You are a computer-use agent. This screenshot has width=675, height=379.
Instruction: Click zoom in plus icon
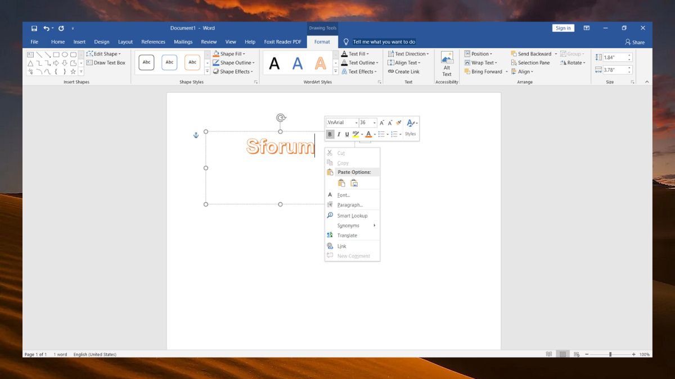633,354
